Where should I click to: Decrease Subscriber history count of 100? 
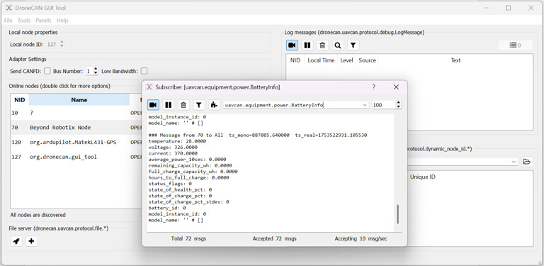tap(398, 107)
